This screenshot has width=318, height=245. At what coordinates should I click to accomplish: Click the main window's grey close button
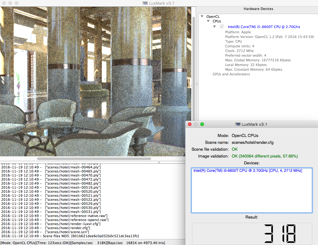point(4,3)
